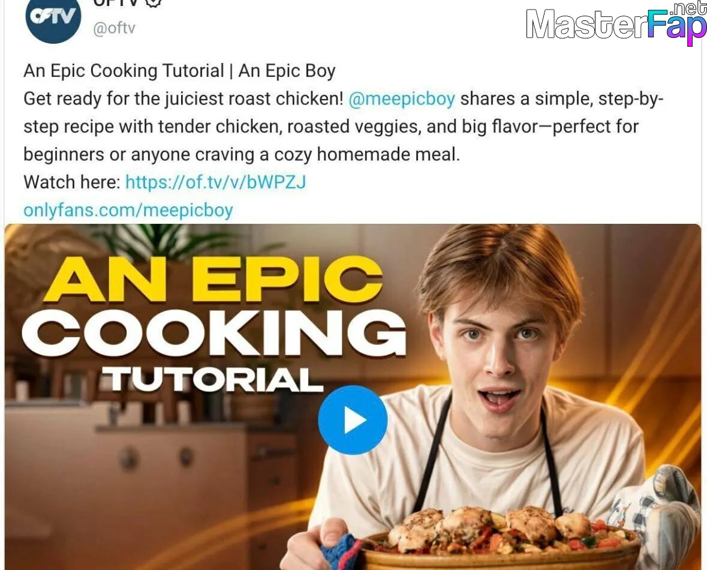
Task: Follow the https://of.tv/v/bWPZJ link
Action: 215,182
